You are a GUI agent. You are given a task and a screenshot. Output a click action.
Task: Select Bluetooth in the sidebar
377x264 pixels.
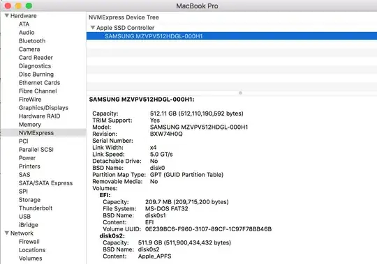point(32,41)
